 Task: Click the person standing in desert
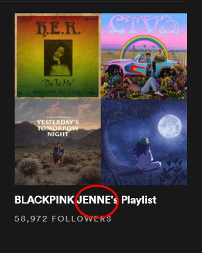pyautogui.click(x=58, y=153)
